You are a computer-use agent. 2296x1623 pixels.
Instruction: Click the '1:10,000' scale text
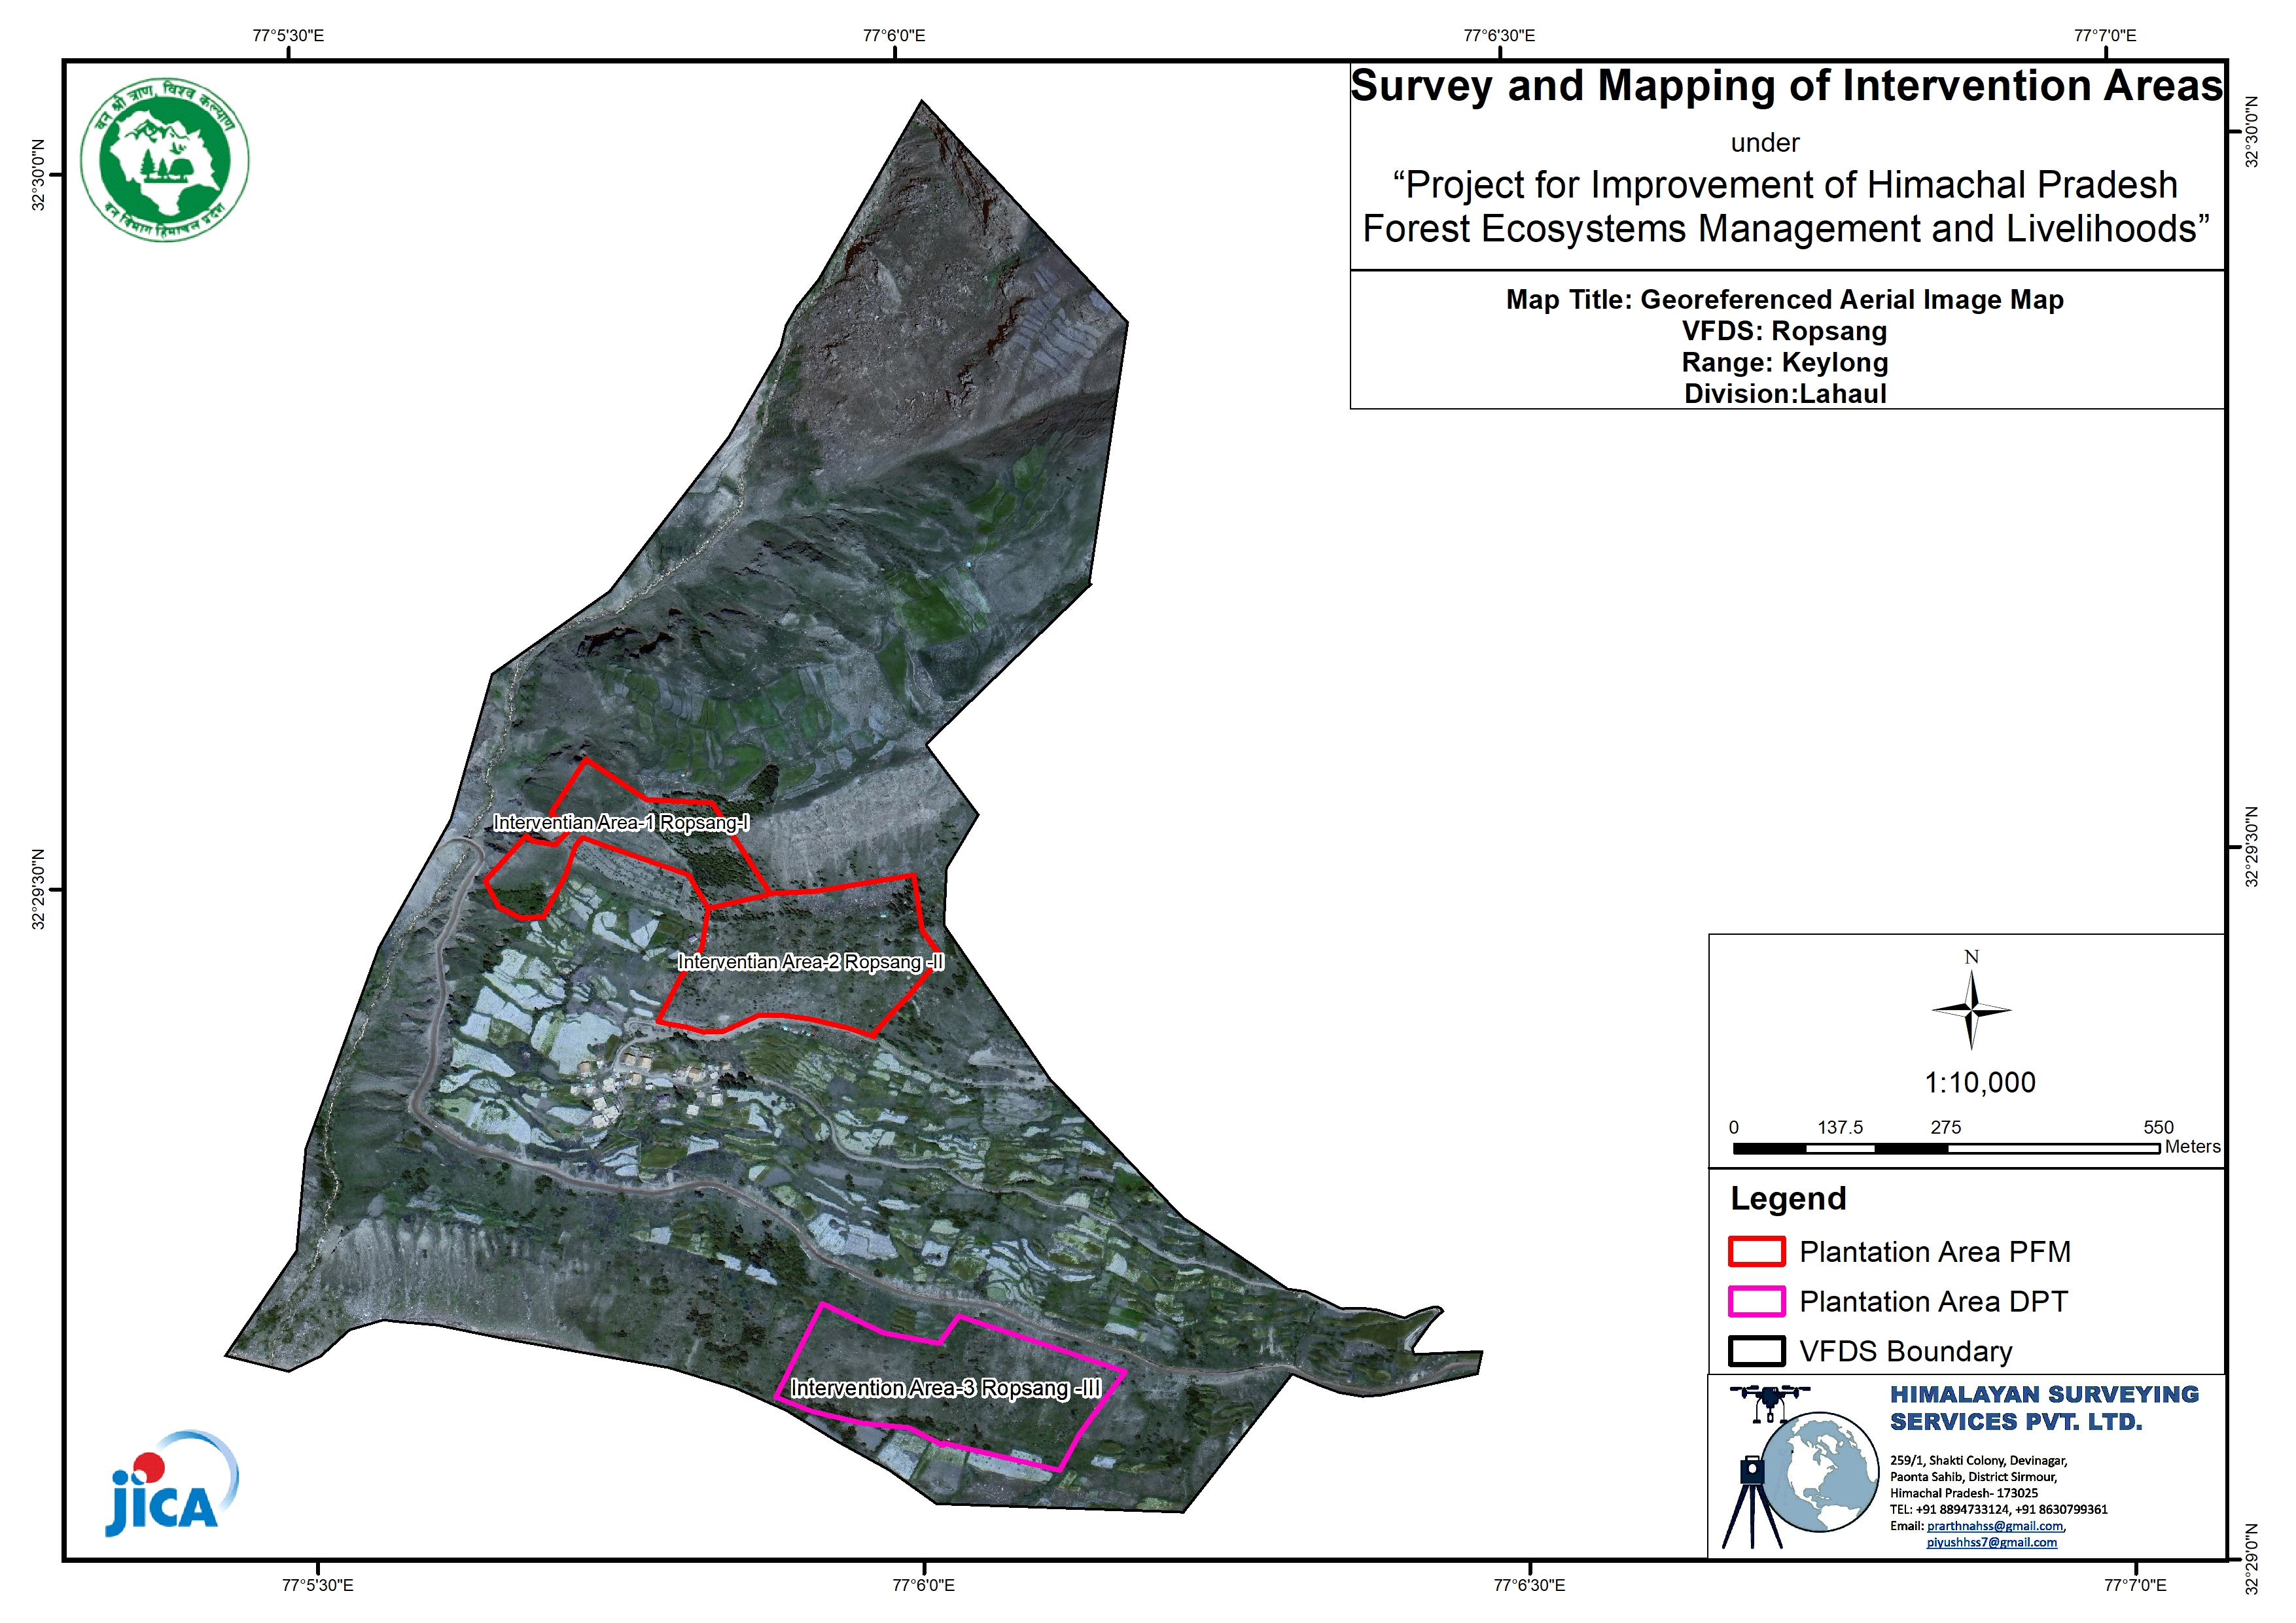click(1980, 1083)
